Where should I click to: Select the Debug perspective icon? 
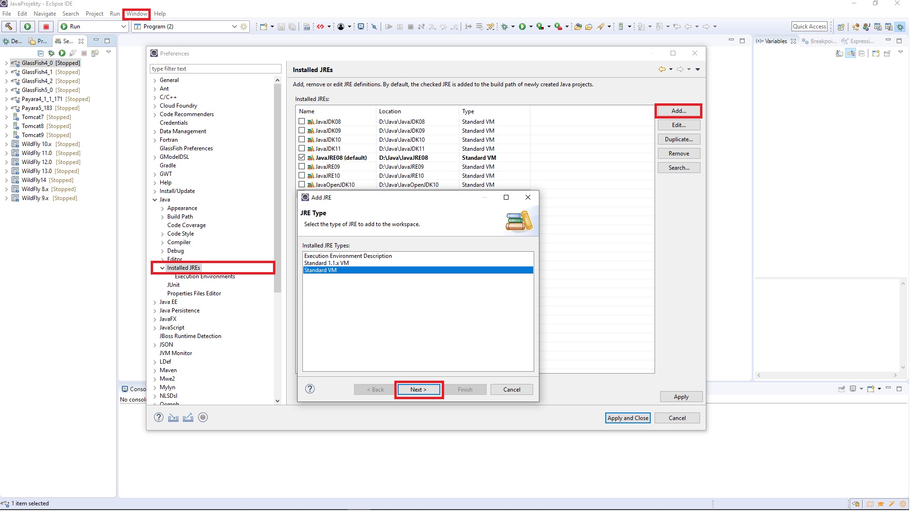[900, 27]
